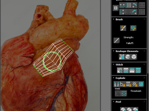
Task: Click Flatten by Polygon Angle icon
Action: coord(123,84)
